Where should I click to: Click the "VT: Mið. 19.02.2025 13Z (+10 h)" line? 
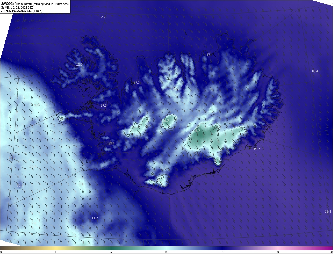tap(21, 11)
